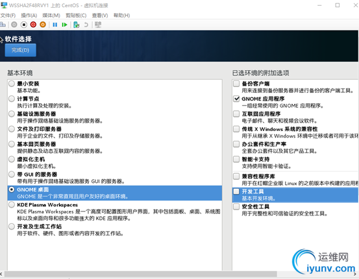Image resolution: width=359 pixels, height=279 pixels.
Task: Check the 兼容性程序库 checkbox
Action: click(236, 176)
